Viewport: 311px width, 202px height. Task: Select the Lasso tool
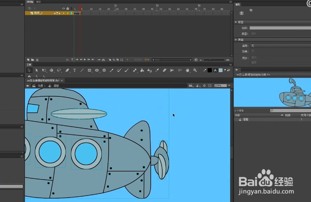tap(59, 70)
